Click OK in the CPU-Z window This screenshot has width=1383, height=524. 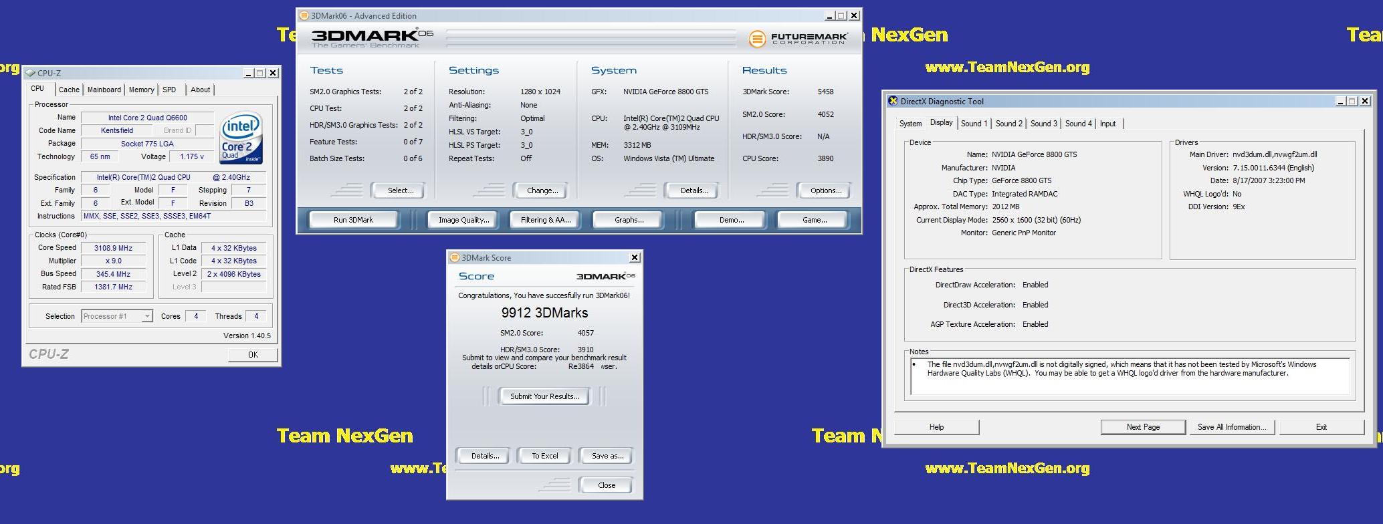(x=253, y=355)
